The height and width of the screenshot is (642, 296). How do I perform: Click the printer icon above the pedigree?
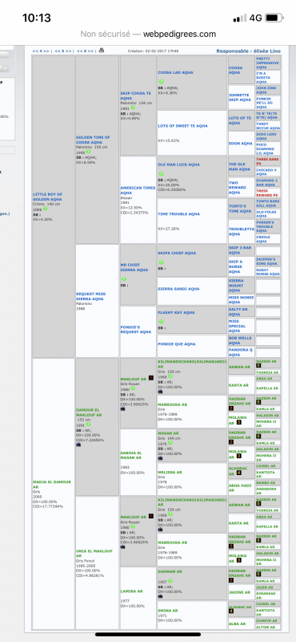tap(102, 51)
